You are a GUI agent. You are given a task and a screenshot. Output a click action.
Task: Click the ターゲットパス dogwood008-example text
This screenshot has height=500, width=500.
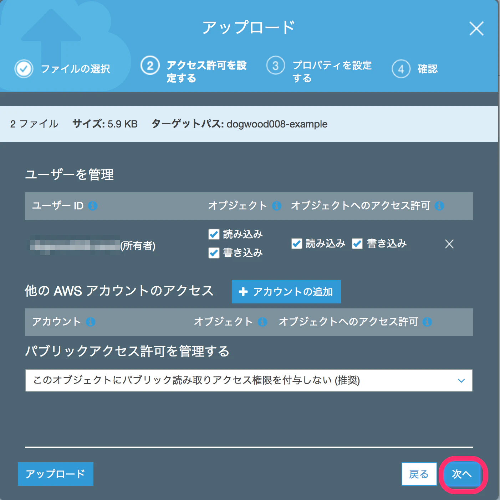coord(240,124)
